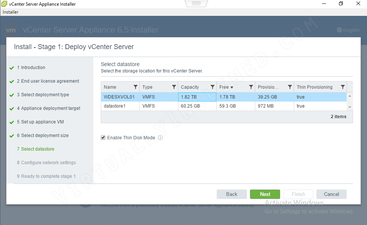The width and height of the screenshot is (367, 225).
Task: Click the sort arrow on the Free column
Action: click(231, 87)
